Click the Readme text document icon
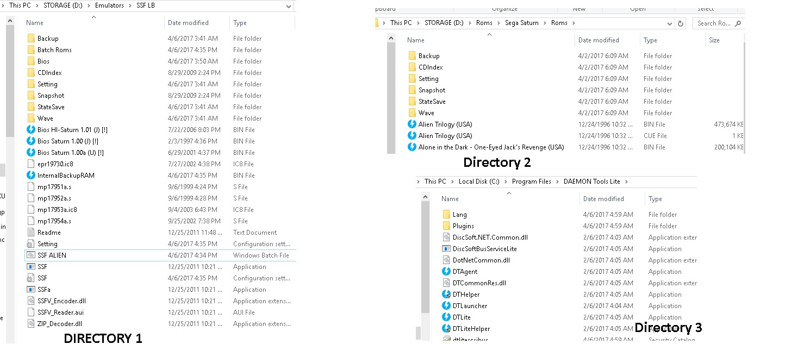 [31, 233]
